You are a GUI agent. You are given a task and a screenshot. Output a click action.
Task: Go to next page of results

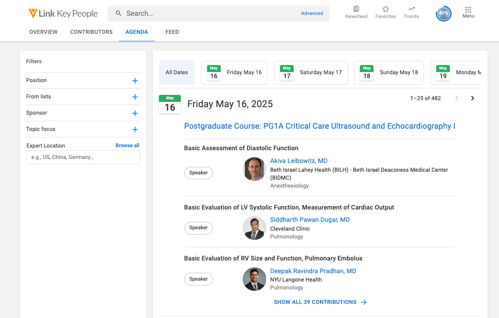click(x=472, y=98)
